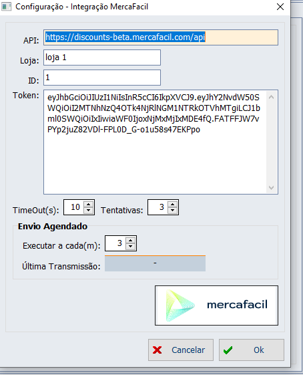
Task: Click inside the API URL field
Action: coord(161,37)
